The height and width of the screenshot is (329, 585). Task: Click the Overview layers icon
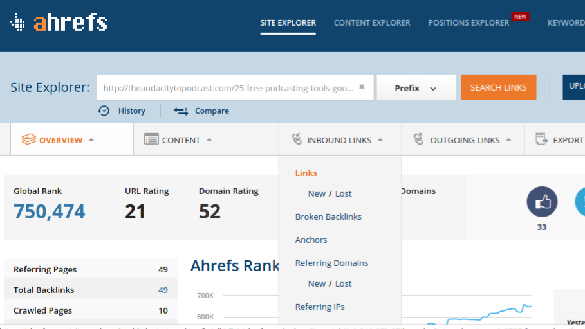click(29, 139)
